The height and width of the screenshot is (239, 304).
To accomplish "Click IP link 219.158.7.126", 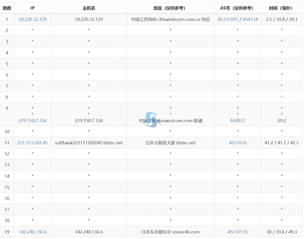I will pos(33,120).
